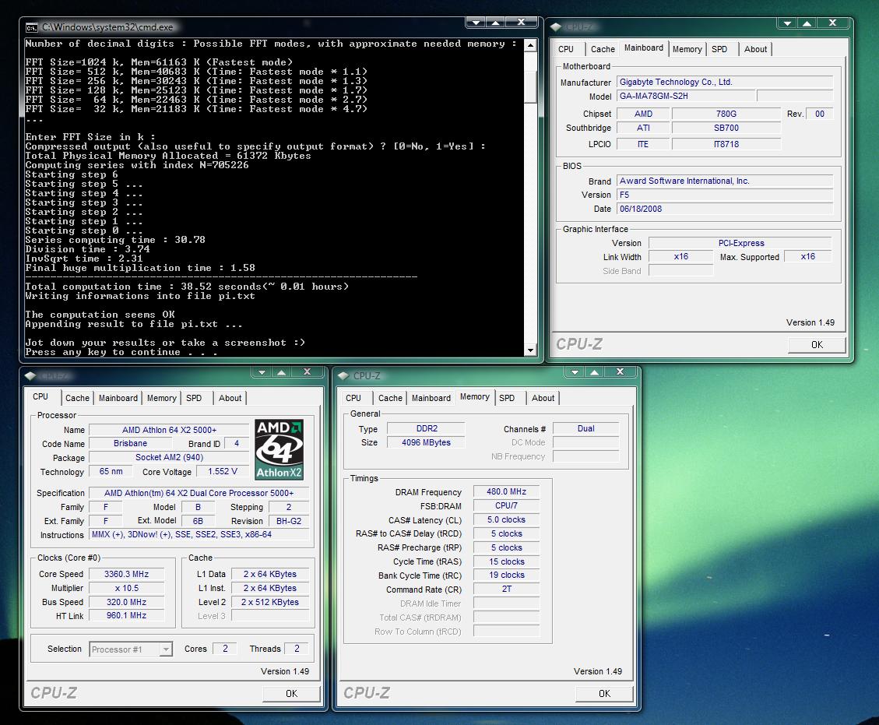
Task: Go to SPD tab in Mainboard window
Action: click(719, 49)
